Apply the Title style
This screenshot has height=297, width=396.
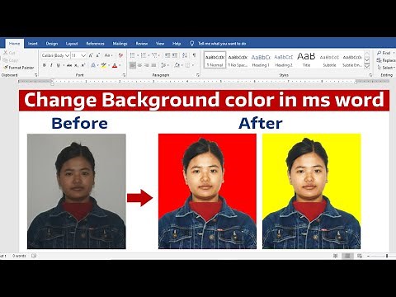pyautogui.click(x=306, y=60)
